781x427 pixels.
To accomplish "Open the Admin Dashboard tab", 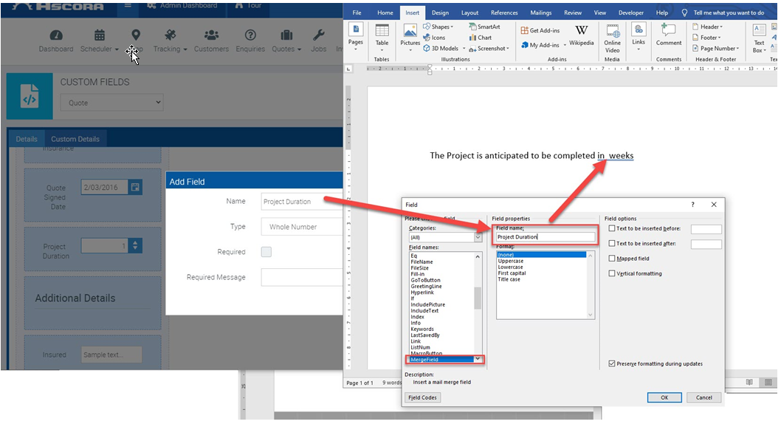I will pos(182,5).
